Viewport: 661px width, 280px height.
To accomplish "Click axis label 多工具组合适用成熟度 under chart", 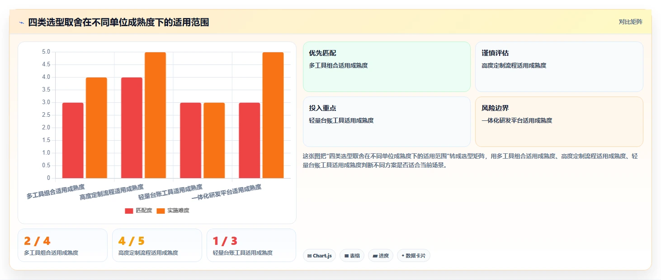I will [x=56, y=192].
